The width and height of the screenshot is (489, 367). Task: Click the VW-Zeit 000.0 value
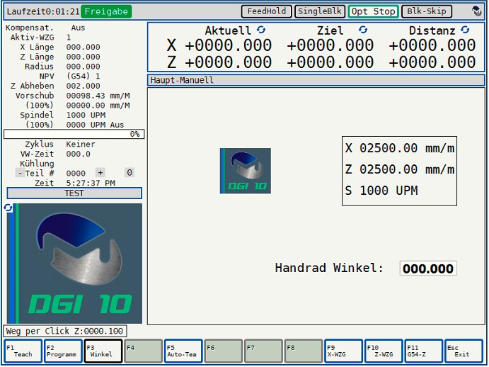pyautogui.click(x=78, y=154)
